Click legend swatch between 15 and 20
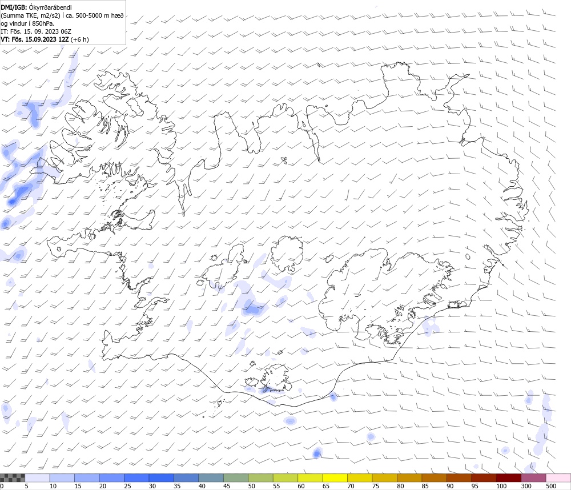 tap(87, 478)
